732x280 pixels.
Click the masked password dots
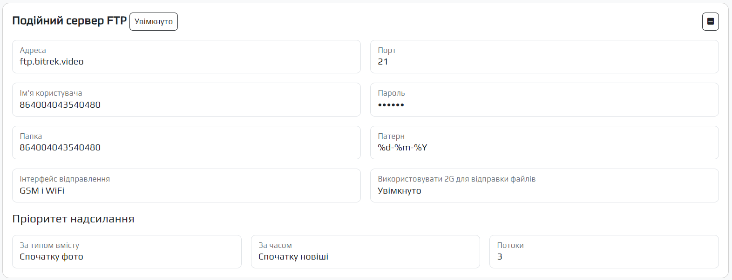point(391,105)
